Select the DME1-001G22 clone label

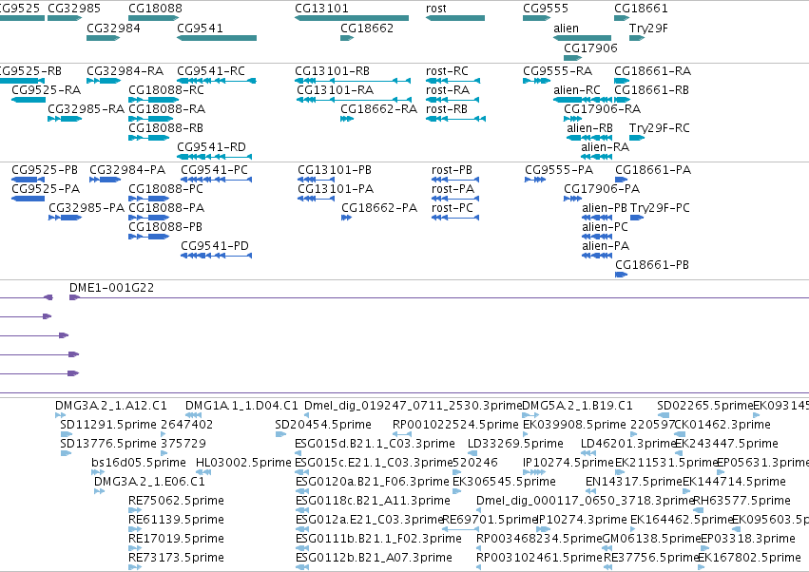(111, 287)
